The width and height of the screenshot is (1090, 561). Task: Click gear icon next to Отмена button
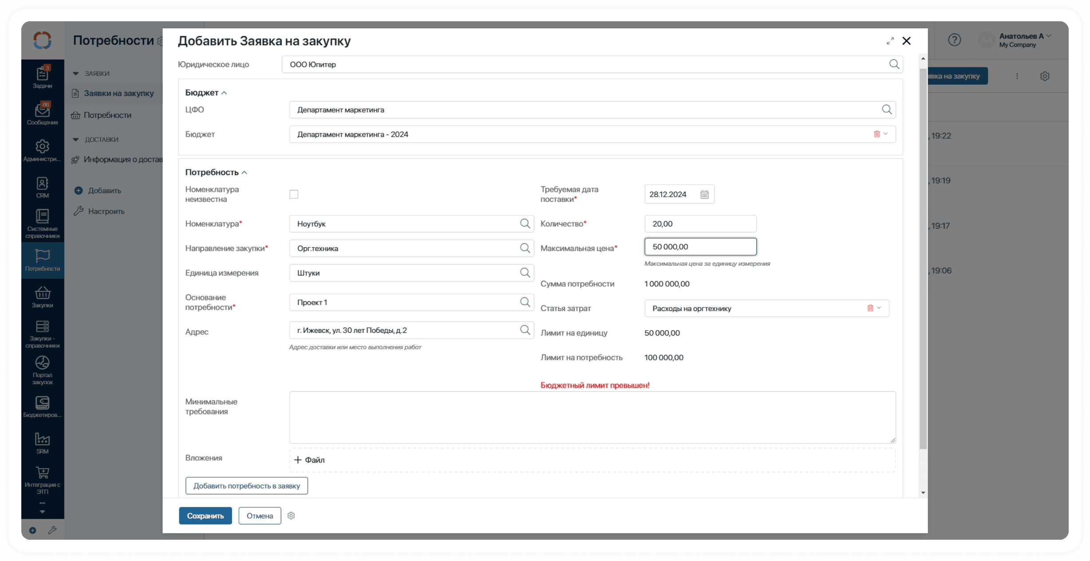pos(291,516)
